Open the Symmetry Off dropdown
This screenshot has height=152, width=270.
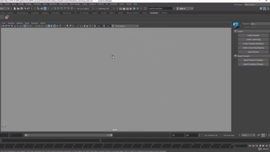[x=105, y=8]
